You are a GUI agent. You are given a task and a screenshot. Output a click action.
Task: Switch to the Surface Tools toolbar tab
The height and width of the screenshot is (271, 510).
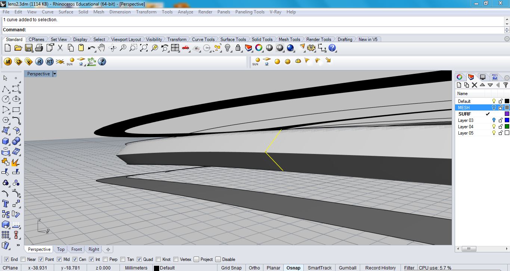tap(233, 40)
